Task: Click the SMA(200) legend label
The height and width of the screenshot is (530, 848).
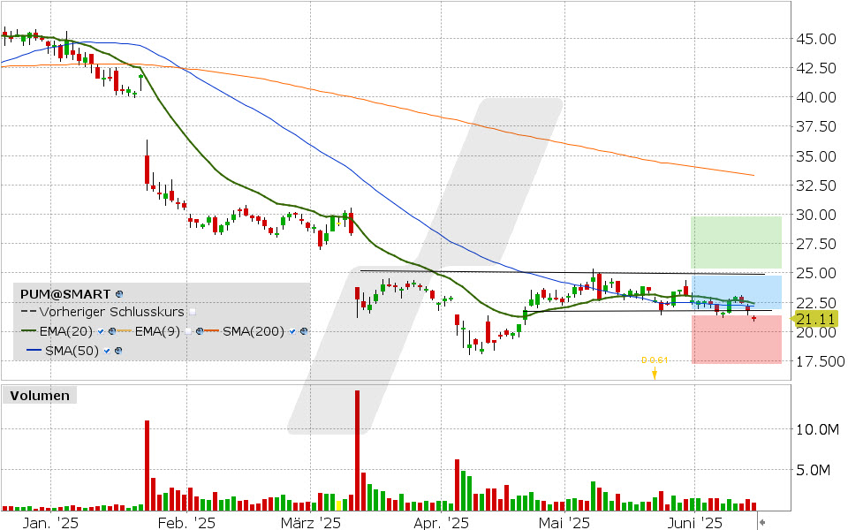Action: [254, 331]
